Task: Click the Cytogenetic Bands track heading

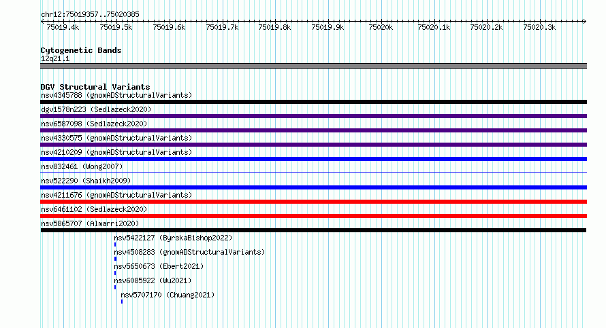Action: pyautogui.click(x=81, y=50)
